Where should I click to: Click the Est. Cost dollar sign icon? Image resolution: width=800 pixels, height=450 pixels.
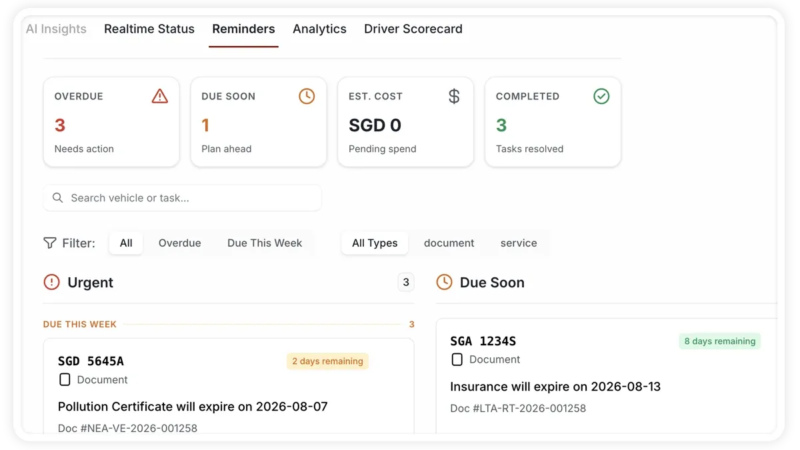click(454, 96)
